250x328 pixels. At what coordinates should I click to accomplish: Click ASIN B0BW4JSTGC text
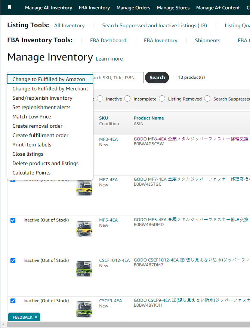pyautogui.click(x=148, y=184)
